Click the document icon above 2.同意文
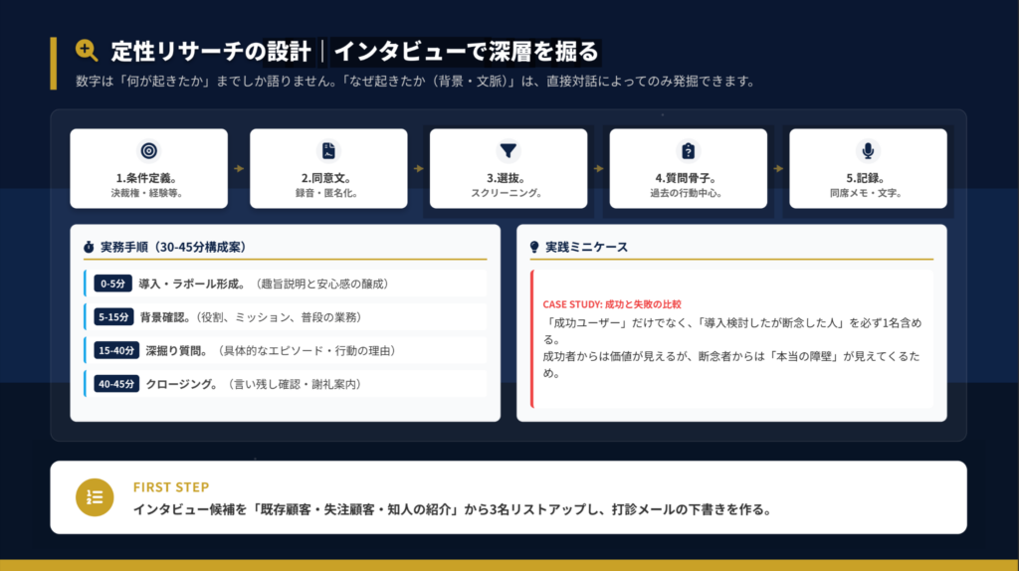The width and height of the screenshot is (1019, 571). tap(328, 151)
